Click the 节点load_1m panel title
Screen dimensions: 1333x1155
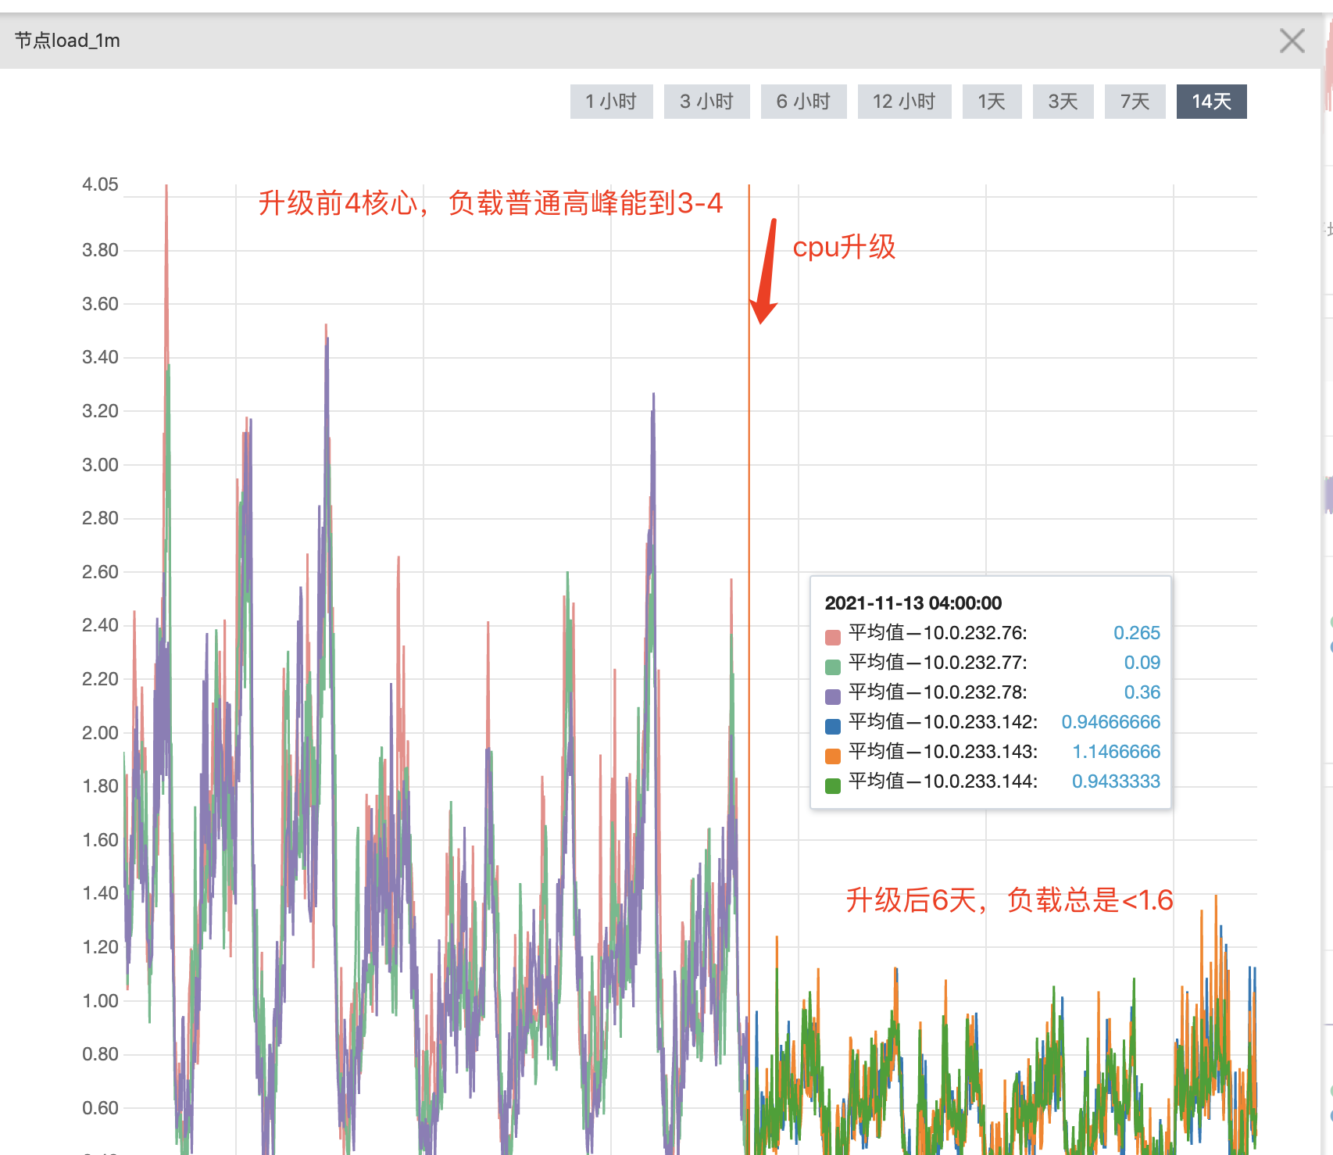click(x=67, y=41)
